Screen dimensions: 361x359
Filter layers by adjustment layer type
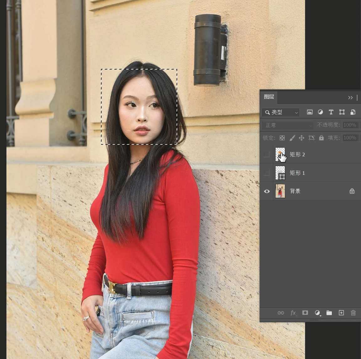click(x=320, y=112)
